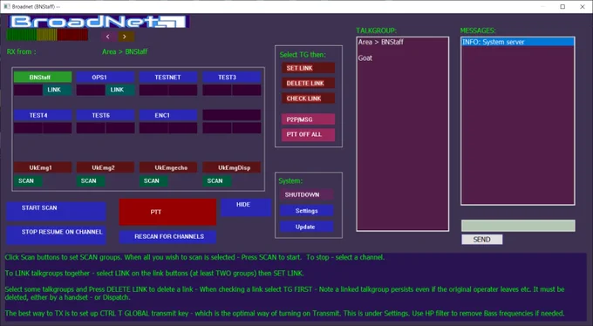Select the UkEmgecho channel
The height and width of the screenshot is (326, 593).
[x=168, y=167]
